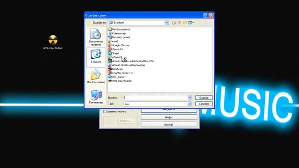Select Mis sitios de red item

[x=119, y=37]
